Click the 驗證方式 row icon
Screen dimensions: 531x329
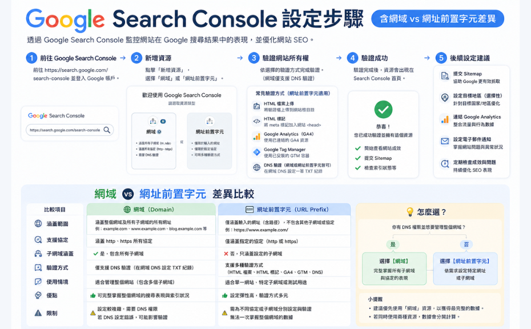click(x=38, y=268)
